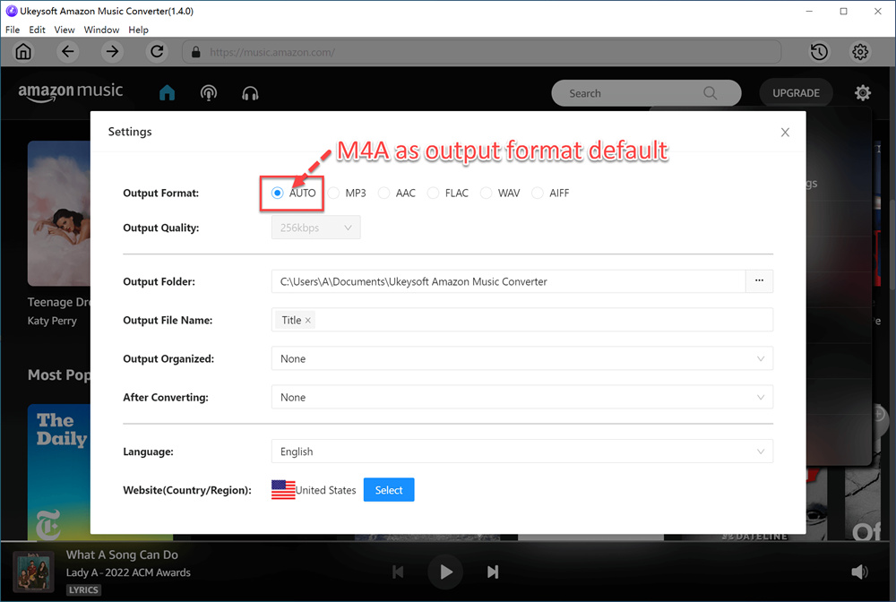The height and width of the screenshot is (602, 896).
Task: Click the United States flag icon
Action: point(283,490)
